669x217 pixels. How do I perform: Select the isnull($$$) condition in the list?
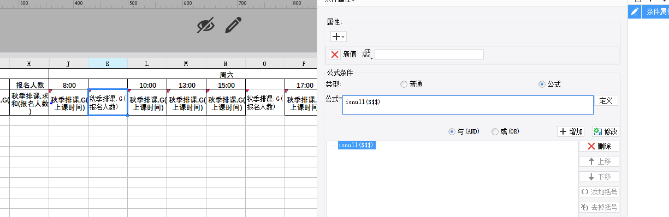[356, 146]
